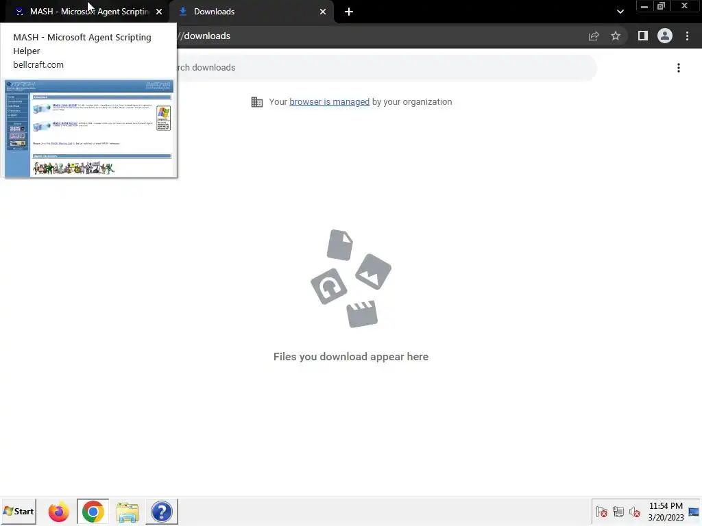Launch Firefox from the taskbar
Screen dimensions: 702x526
[59, 512]
